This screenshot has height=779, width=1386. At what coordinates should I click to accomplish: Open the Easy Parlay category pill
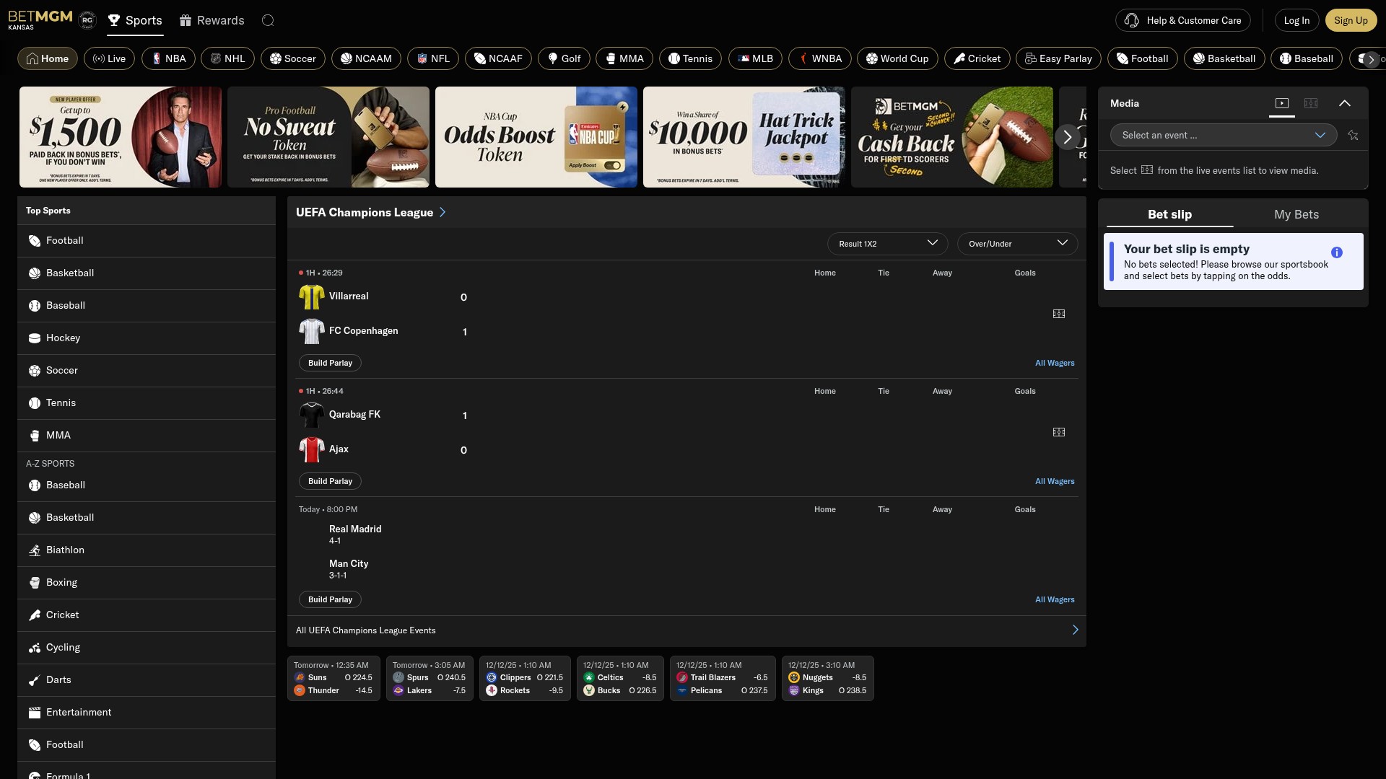point(1058,58)
